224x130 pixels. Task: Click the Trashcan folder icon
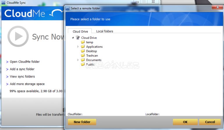83,55
